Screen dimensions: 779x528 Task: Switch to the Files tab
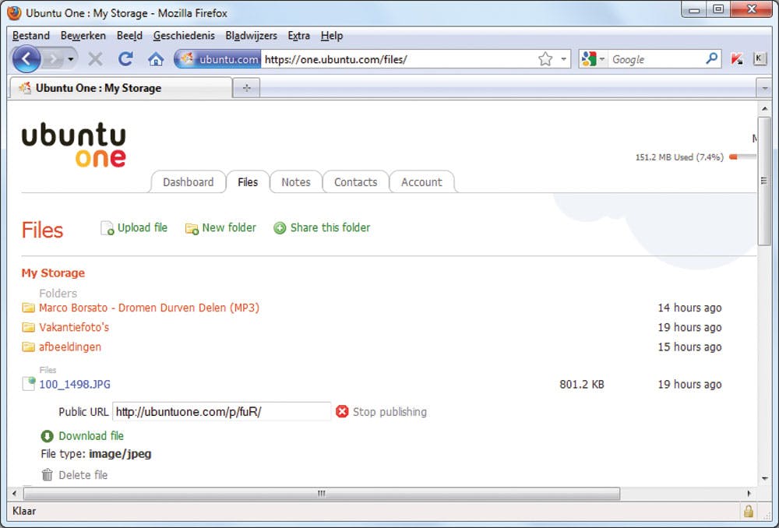(x=248, y=181)
